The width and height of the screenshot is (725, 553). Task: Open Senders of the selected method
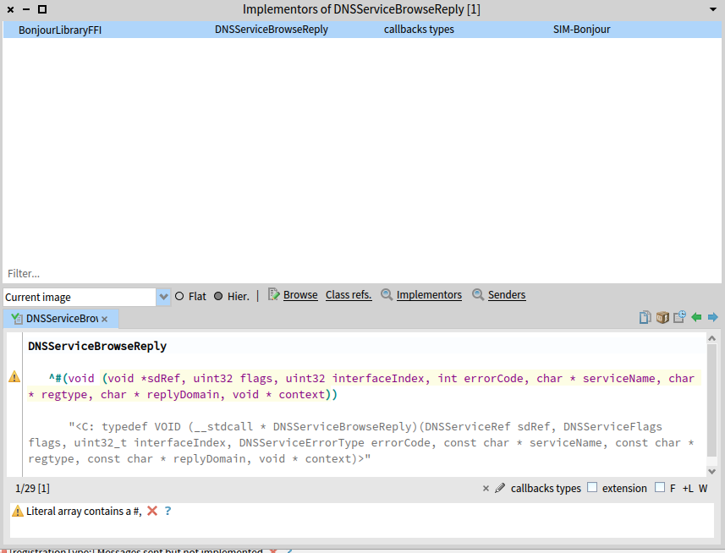point(506,295)
